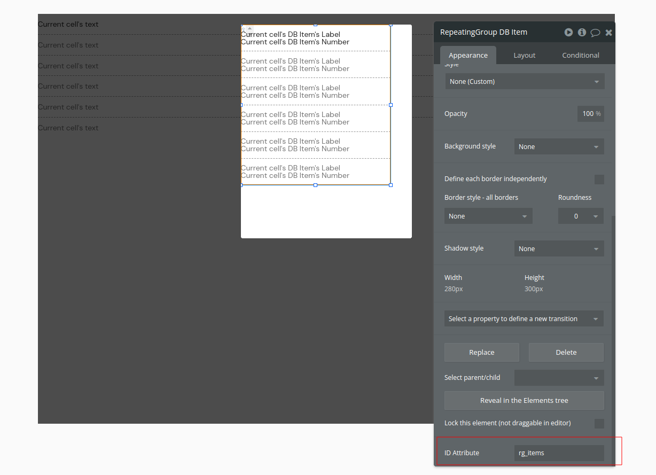Switch to the Conditional tab
Screen dimensions: 656x475
(x=581, y=55)
